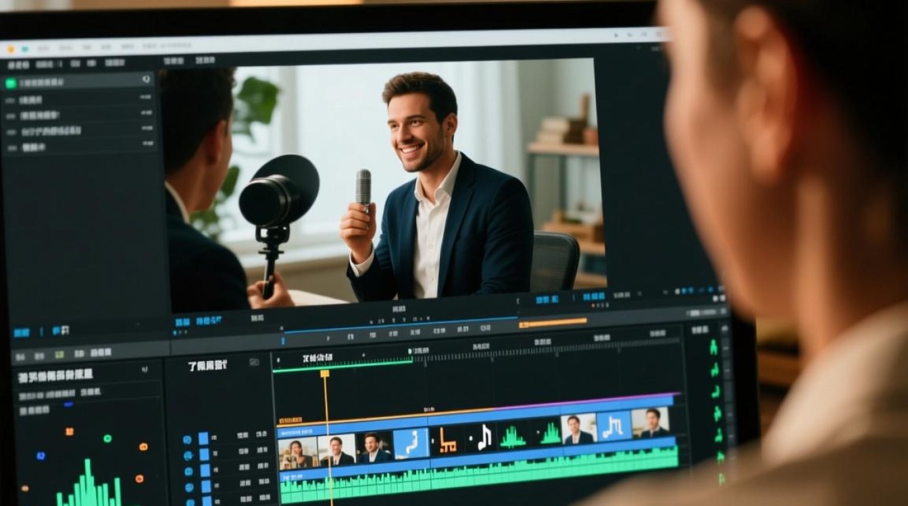Viewport: 908px width, 506px height.
Task: Toggle the green highlighted button in the lower-left toolbar
Action: (x=59, y=354)
